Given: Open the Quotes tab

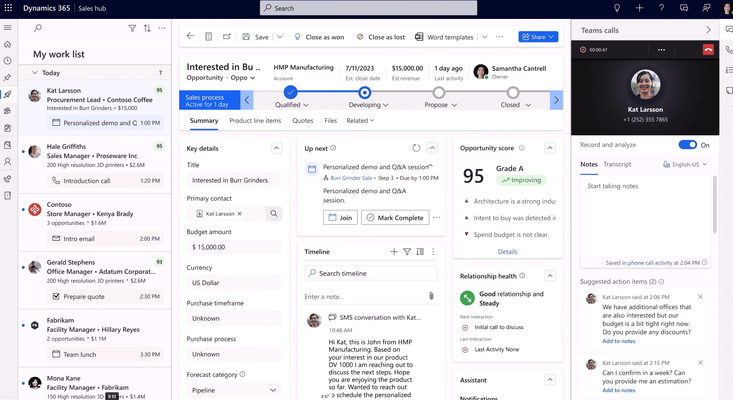Looking at the screenshot, I should [x=303, y=121].
